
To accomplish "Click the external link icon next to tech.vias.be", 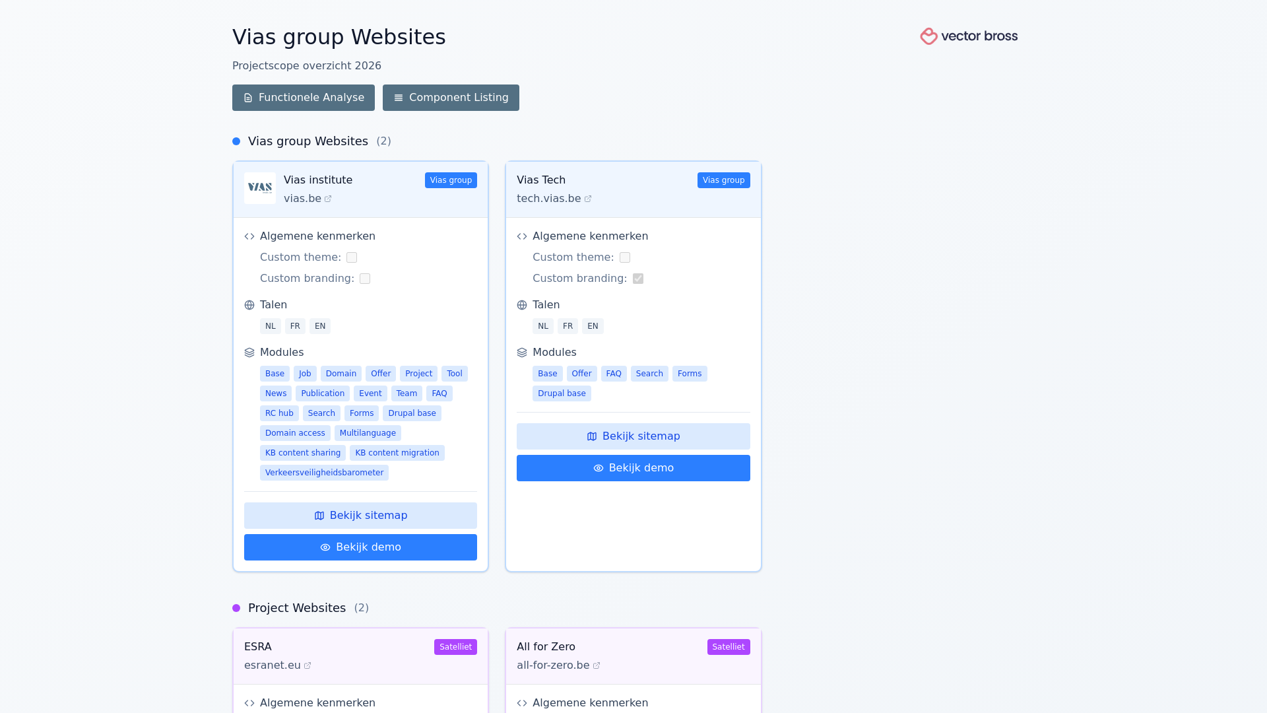I will (588, 199).
